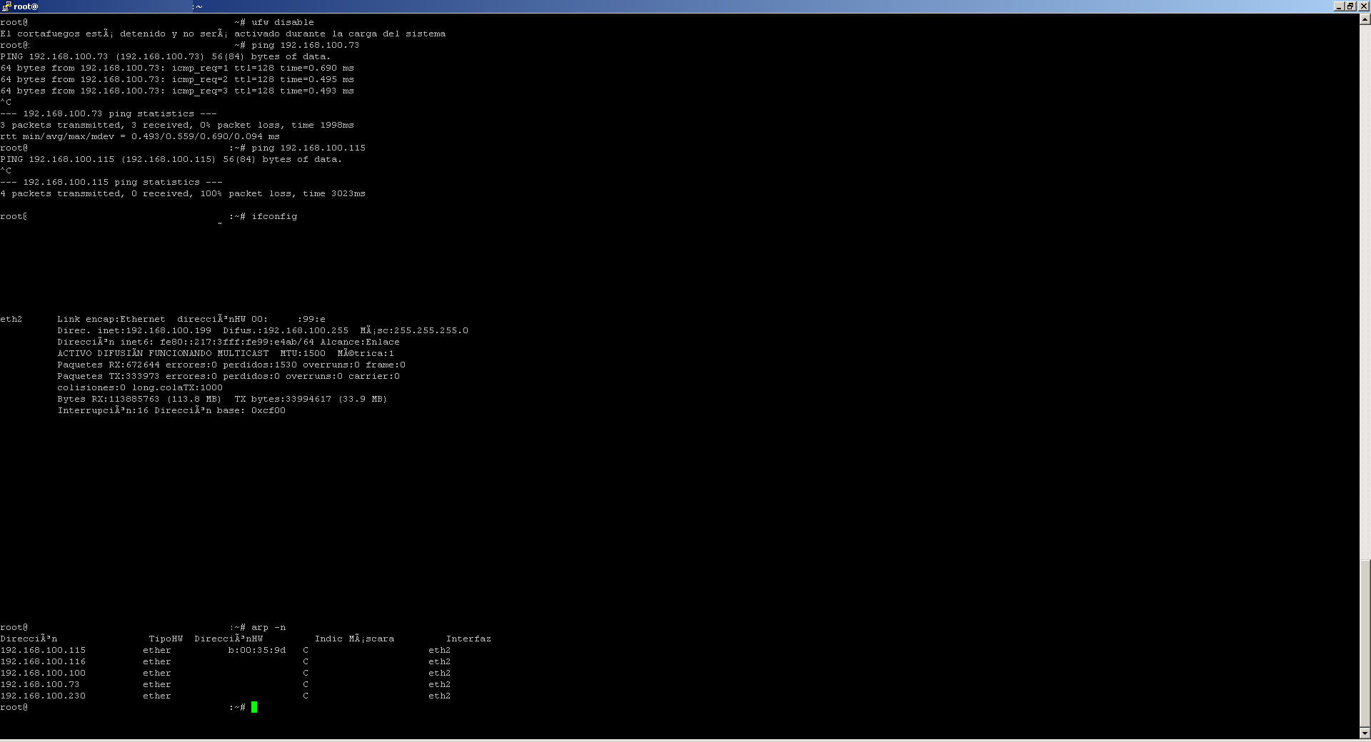The height and width of the screenshot is (742, 1371).
Task: Click 192.168.100.115 in the arp table
Action: point(43,650)
